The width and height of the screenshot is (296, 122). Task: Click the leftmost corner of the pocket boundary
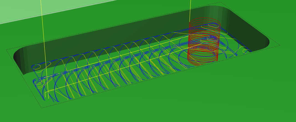(x=6, y=50)
